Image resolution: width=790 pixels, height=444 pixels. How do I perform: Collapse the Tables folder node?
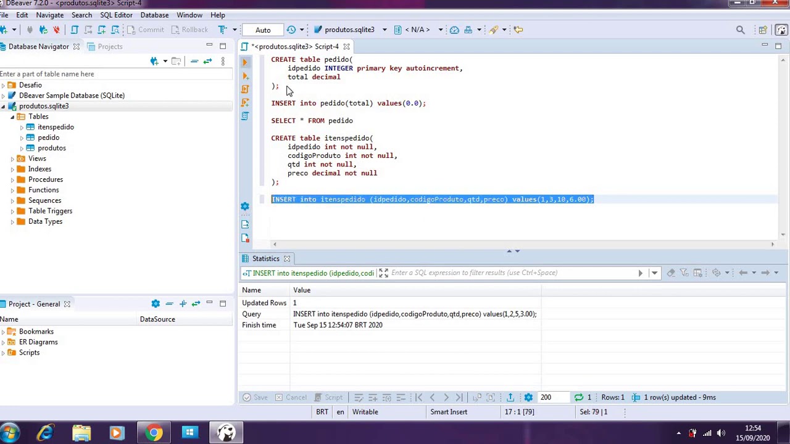(12, 117)
